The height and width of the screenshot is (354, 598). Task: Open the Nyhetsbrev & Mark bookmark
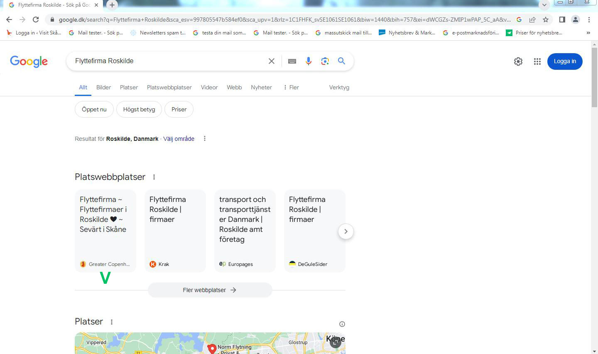(407, 33)
